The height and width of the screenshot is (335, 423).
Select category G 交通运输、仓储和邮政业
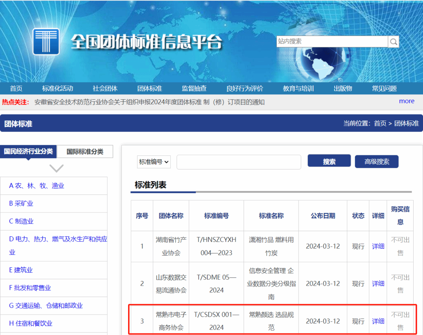[x=46, y=306]
